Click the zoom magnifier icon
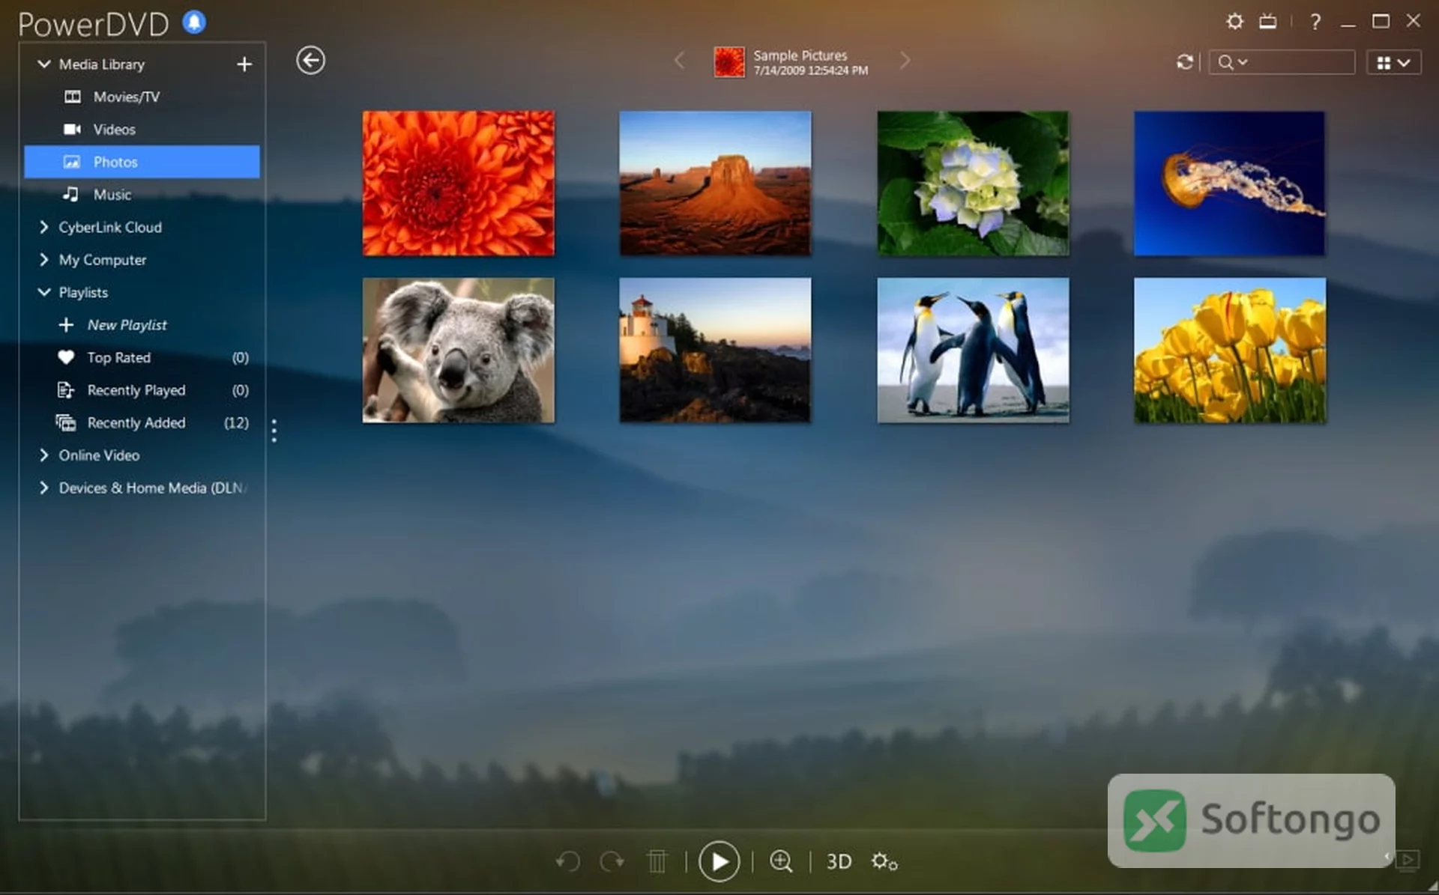Viewport: 1439px width, 895px height. [x=781, y=861]
